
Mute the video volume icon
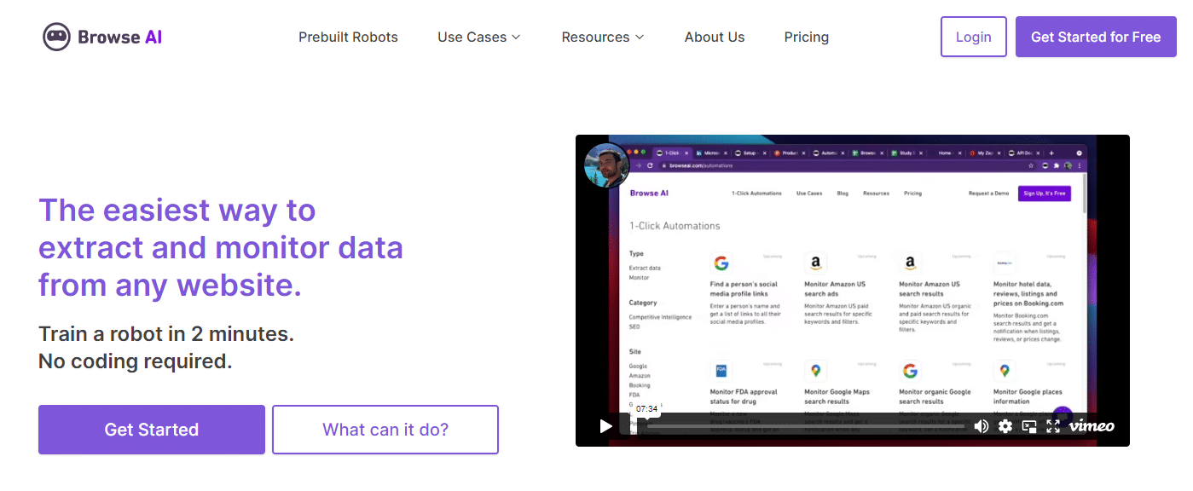click(x=982, y=426)
